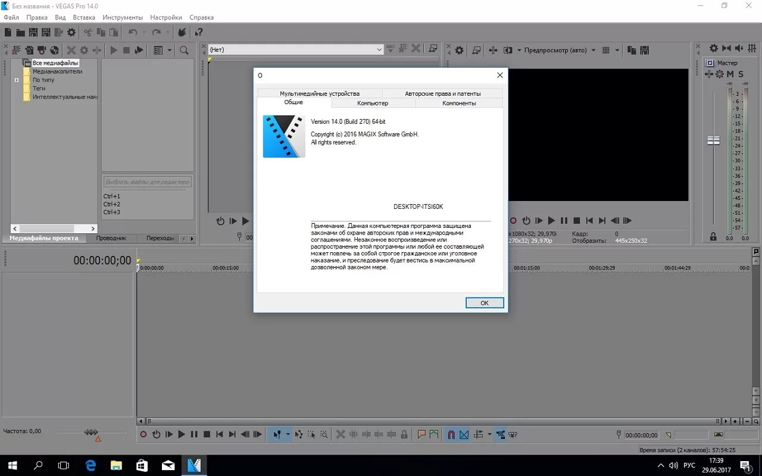
Task: Toggle the Enable Snapping magnet in timeline toolbar
Action: (451, 434)
